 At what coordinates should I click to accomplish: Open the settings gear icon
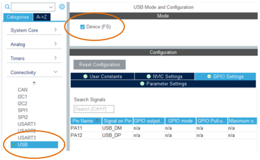[62, 7]
